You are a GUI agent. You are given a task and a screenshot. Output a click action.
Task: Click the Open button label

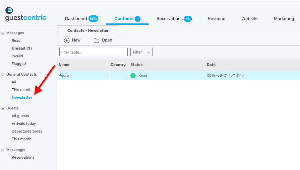(107, 40)
